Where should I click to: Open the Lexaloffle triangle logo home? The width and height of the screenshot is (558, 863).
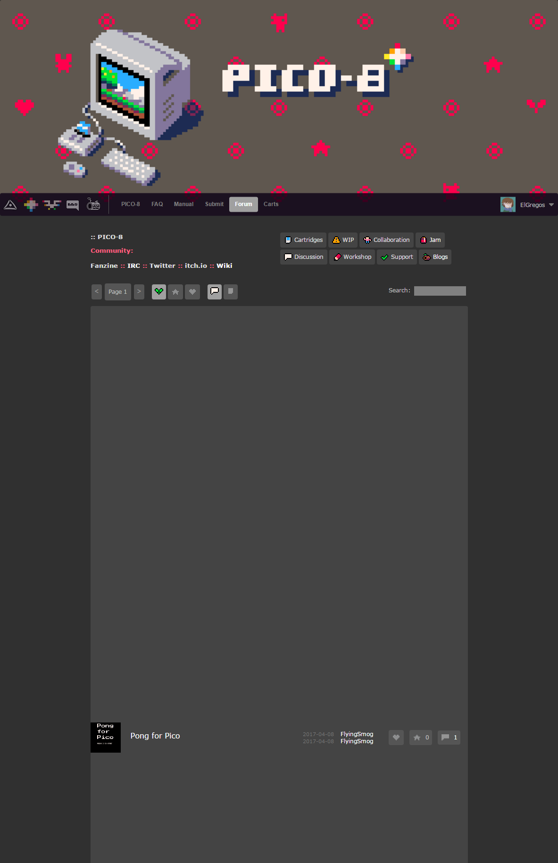coord(10,205)
